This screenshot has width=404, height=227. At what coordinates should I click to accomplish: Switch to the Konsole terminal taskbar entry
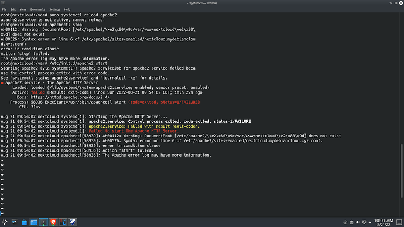pyautogui.click(x=43, y=222)
